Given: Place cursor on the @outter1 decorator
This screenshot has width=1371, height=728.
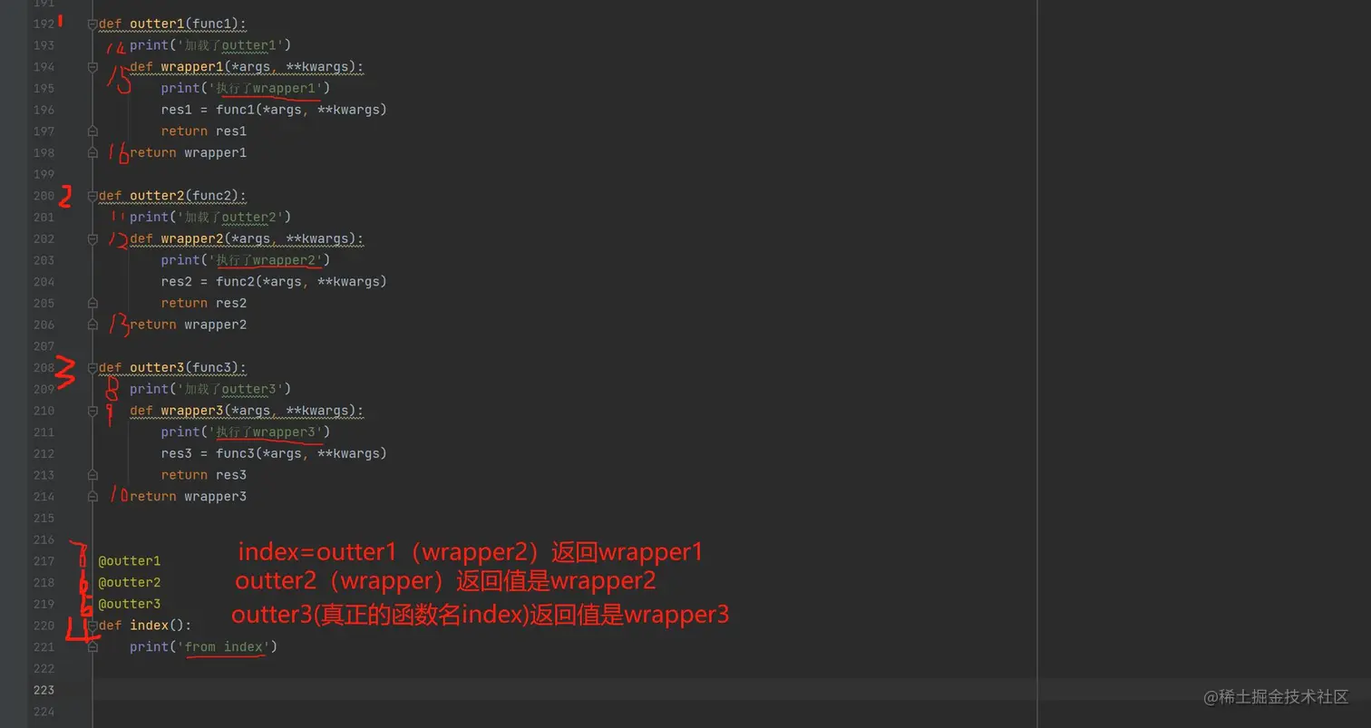Looking at the screenshot, I should pos(129,561).
